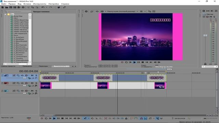Viewport: 219px width, 123px height.
Task: Open Video Output FX in preview toolbar
Action: coord(97,11)
